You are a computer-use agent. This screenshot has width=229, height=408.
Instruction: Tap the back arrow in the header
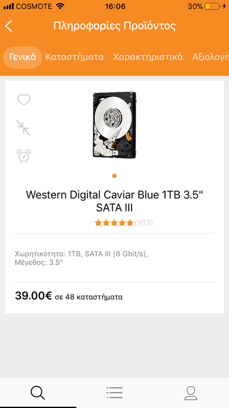coord(9,26)
